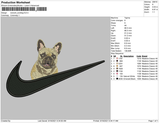Select the orange-tan swatch for code 1070
Image resolution: width=159 pixels, height=123 pixels.
pyautogui.click(x=117, y=66)
